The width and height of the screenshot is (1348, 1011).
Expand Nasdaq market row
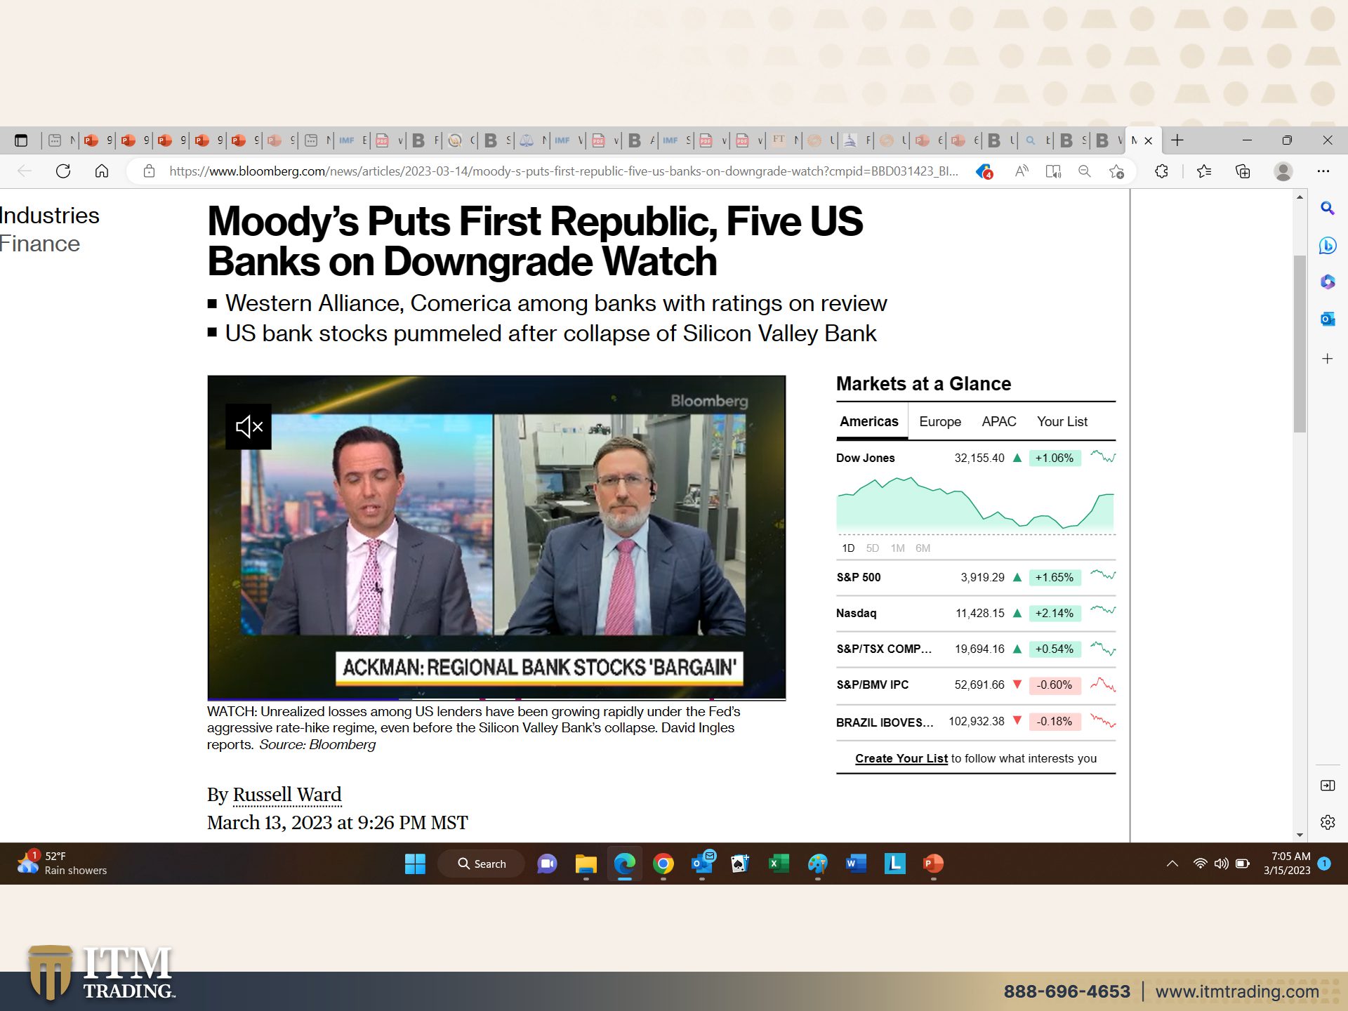pos(976,613)
